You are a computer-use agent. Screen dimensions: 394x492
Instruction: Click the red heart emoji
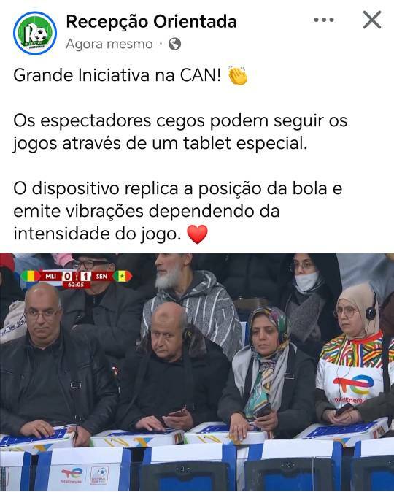pos(197,234)
